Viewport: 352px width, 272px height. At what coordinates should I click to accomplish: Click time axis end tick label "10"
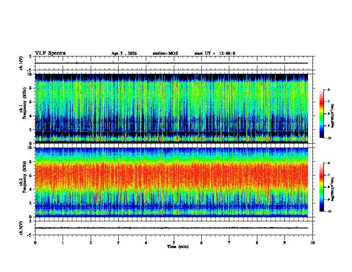(312, 243)
